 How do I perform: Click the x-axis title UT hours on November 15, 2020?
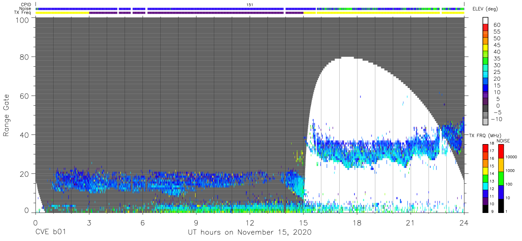point(250,232)
